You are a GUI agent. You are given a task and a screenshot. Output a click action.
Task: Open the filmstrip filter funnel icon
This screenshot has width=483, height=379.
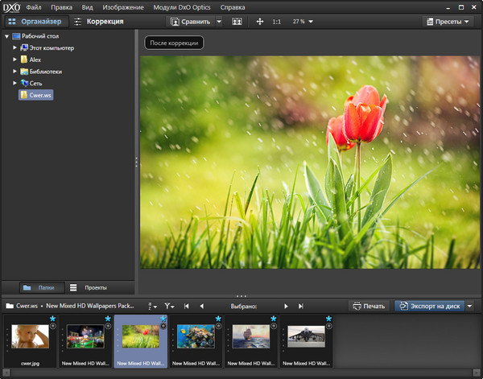(170, 307)
